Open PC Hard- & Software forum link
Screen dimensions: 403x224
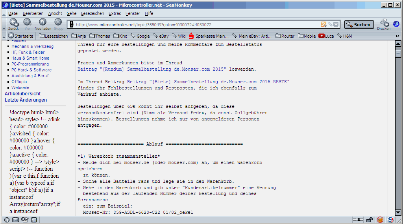[31, 70]
